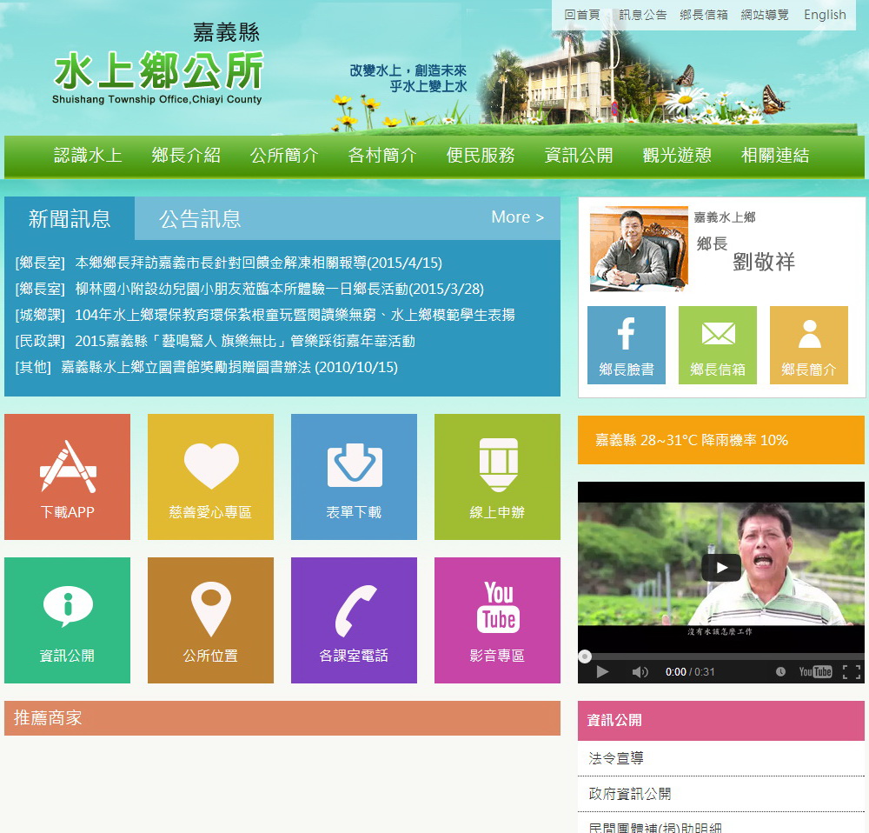Screen dimensions: 869x833
Task: Open the 公所位置 map pin tile
Action: pos(210,620)
